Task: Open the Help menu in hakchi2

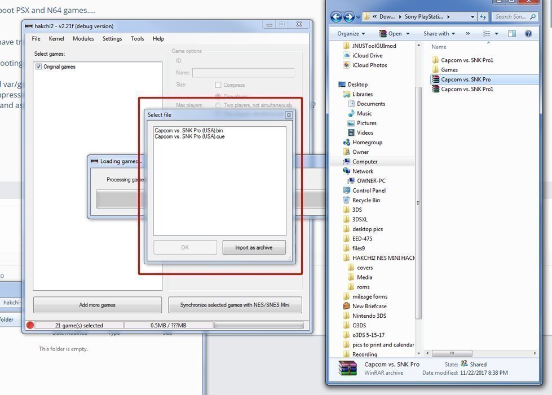Action: point(158,39)
